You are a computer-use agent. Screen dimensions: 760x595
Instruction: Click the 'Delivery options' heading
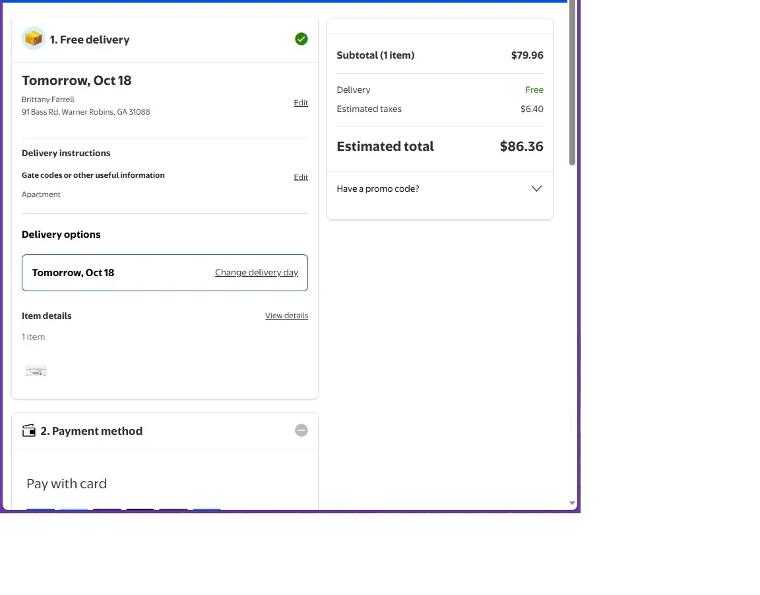(61, 235)
